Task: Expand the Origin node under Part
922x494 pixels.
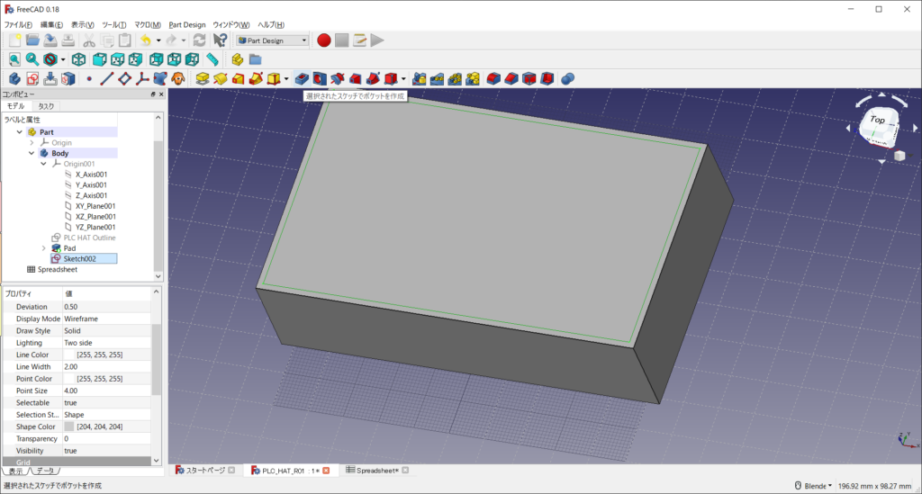Action: point(32,142)
